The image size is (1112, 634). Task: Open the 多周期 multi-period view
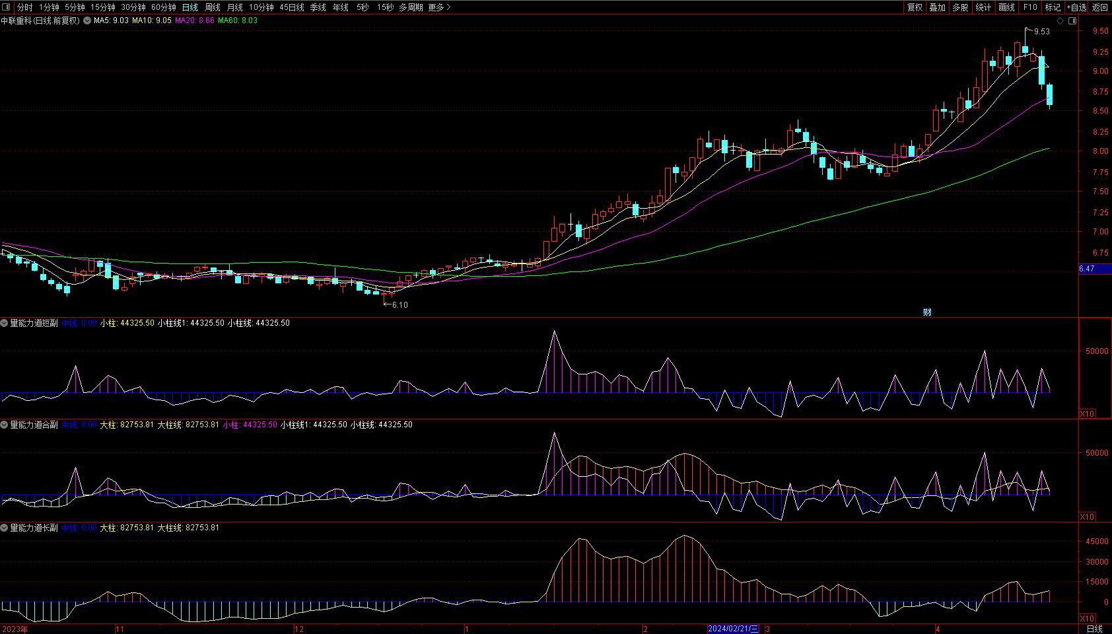pos(411,7)
